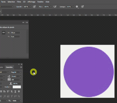Toggle pressure control for brush size

(82, 7)
